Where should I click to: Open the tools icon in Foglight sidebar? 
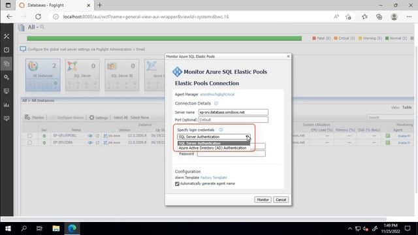(x=7, y=37)
